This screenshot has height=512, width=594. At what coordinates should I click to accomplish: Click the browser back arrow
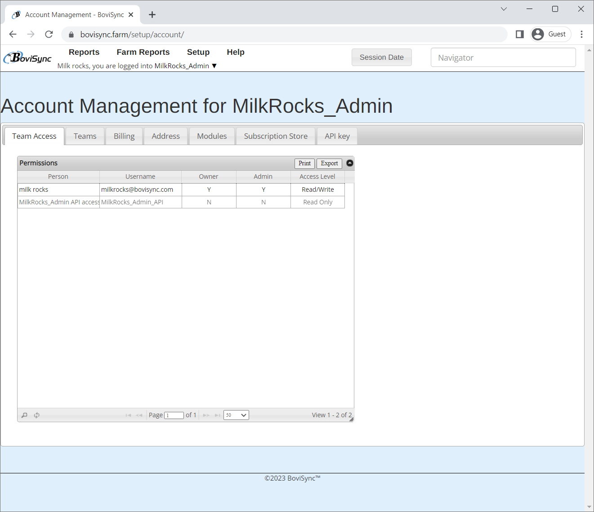click(x=13, y=34)
